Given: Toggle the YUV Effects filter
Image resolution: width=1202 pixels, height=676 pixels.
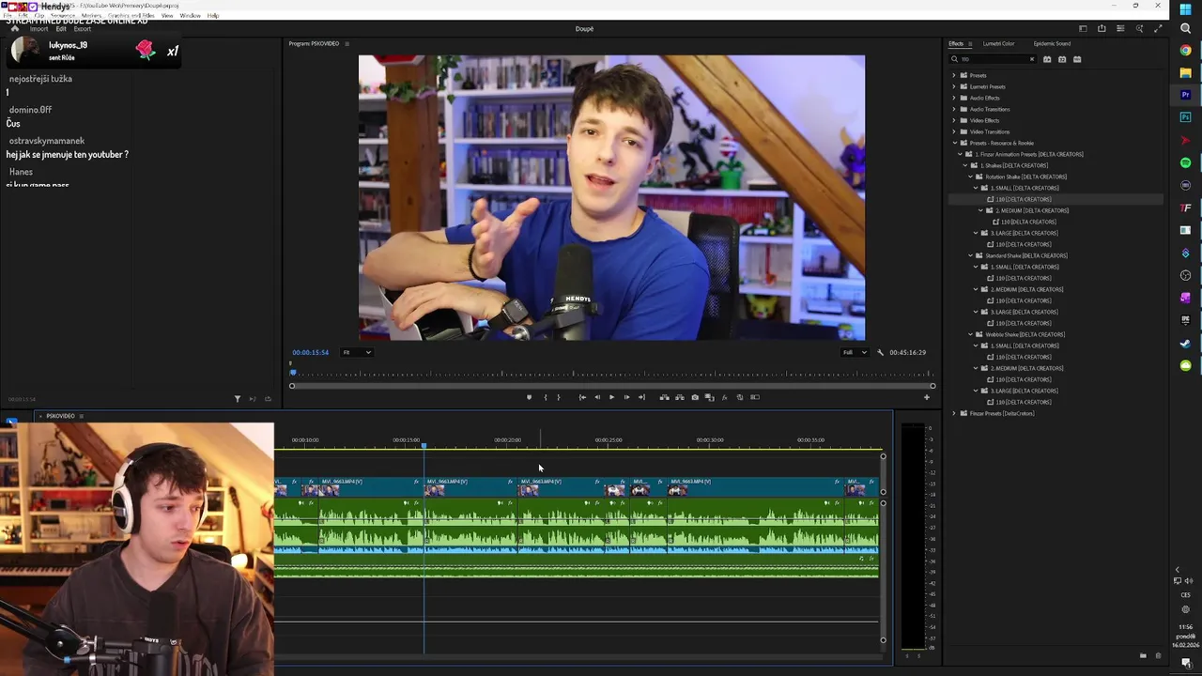Looking at the screenshot, I should point(1077,59).
